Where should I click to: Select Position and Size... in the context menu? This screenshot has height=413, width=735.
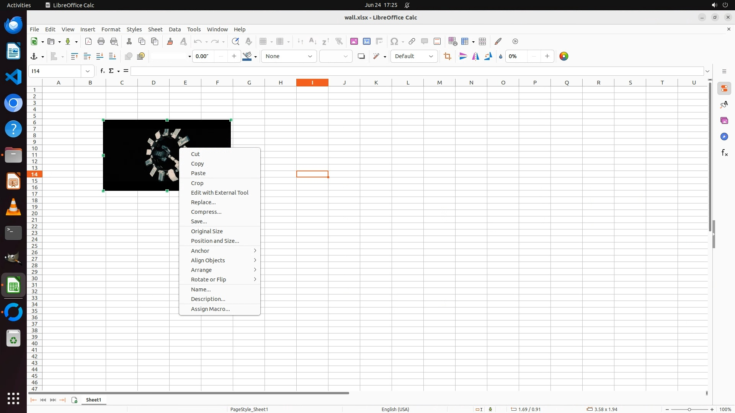point(215,241)
